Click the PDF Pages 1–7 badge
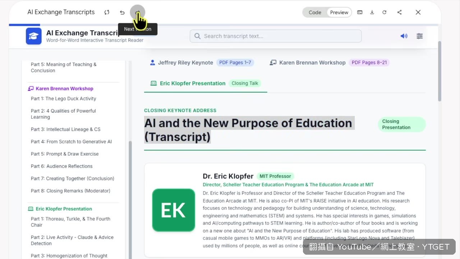The height and width of the screenshot is (259, 460). click(x=235, y=63)
